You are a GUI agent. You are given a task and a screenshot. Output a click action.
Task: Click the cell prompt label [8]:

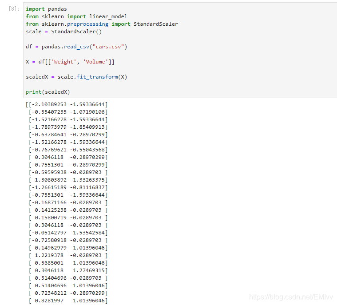click(14, 9)
